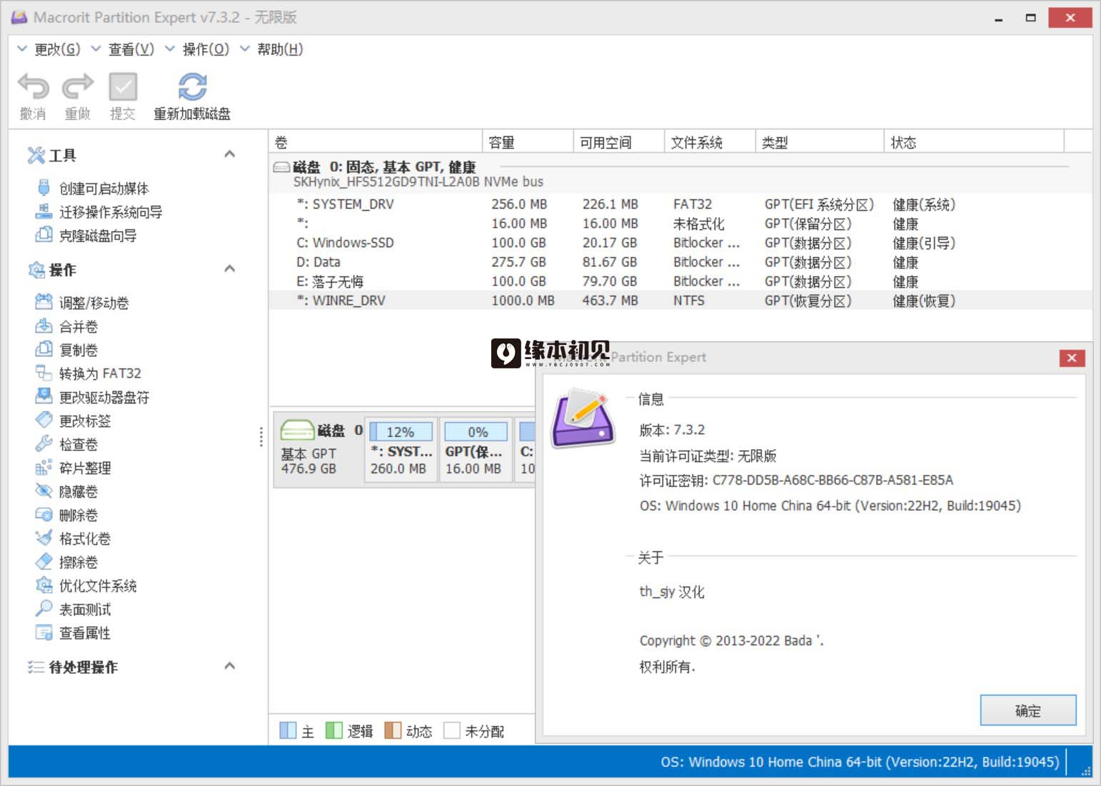Collapse the 工具 section
This screenshot has width=1101, height=786.
pos(229,154)
